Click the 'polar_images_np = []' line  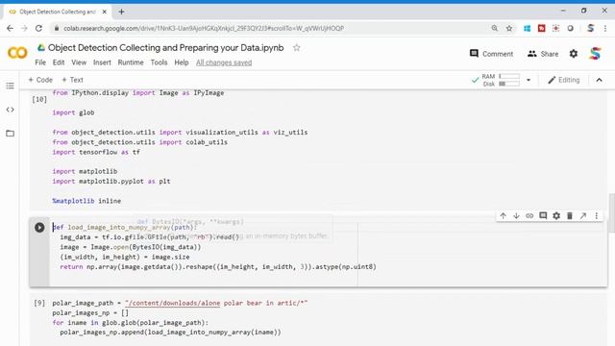90,312
